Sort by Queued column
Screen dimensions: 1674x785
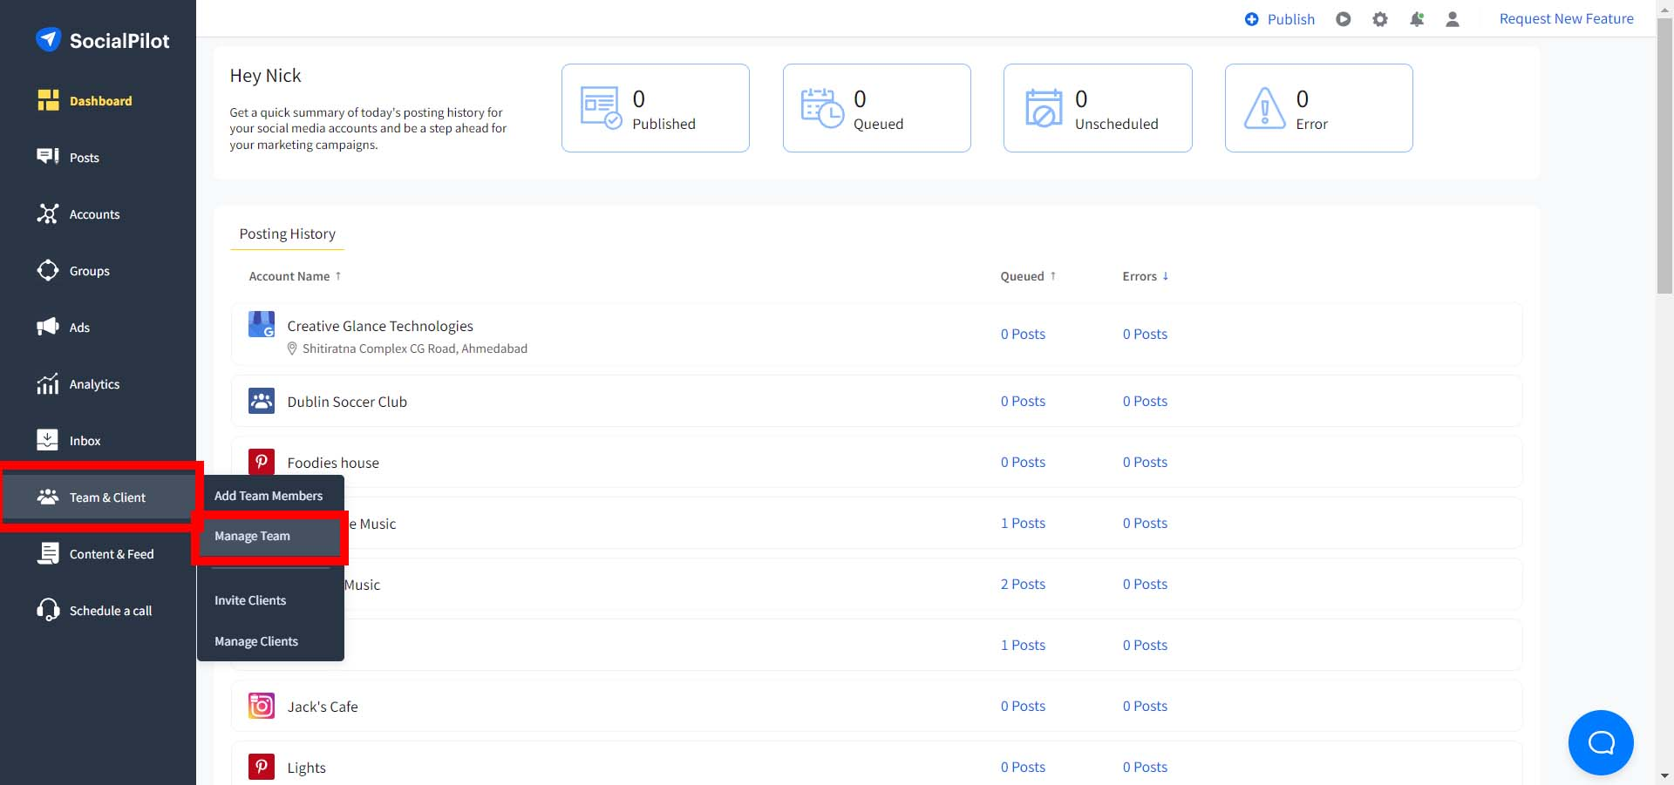click(1028, 276)
